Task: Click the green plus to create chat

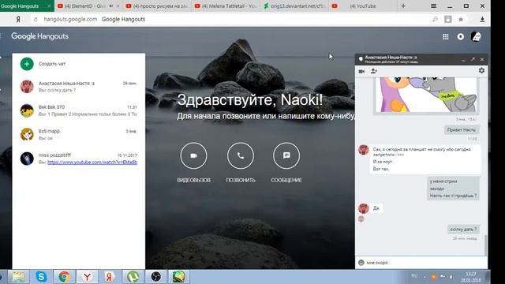Action: 27,64
